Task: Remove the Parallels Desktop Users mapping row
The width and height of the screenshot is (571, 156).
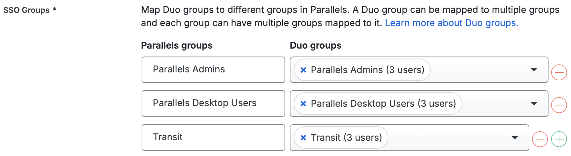Action: tap(559, 105)
